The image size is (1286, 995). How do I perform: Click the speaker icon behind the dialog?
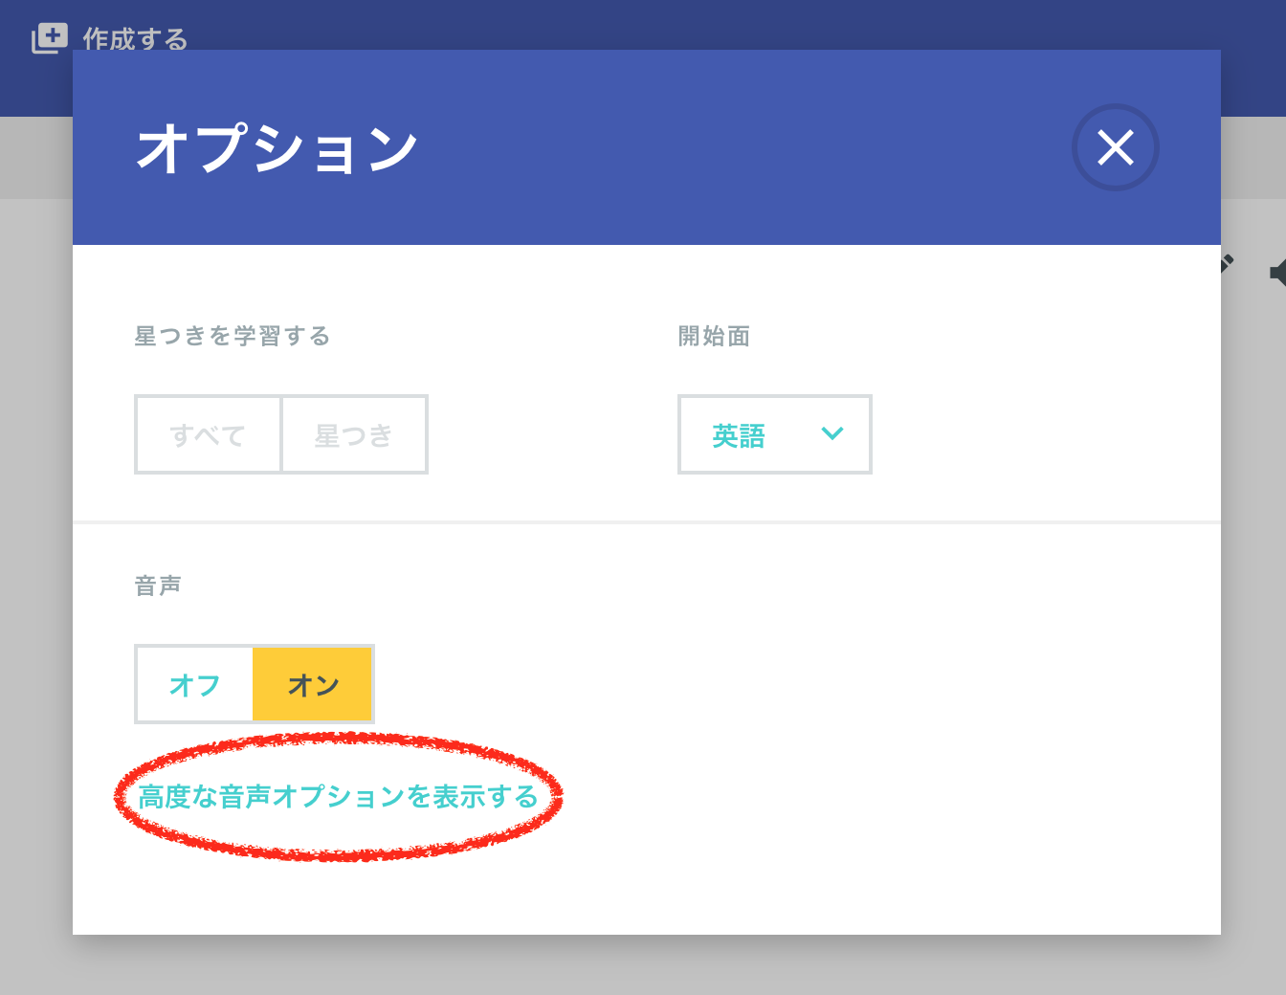point(1276,273)
